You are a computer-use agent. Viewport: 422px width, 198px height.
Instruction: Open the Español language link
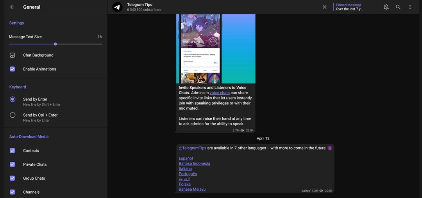186,158
